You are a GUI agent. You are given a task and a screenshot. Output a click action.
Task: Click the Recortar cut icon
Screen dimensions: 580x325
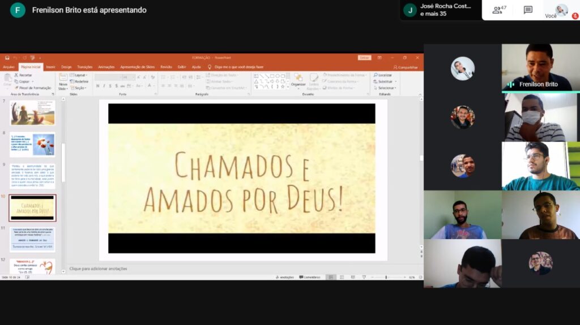click(24, 75)
